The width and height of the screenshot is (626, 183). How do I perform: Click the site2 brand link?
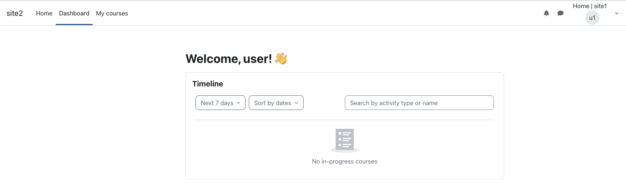click(15, 13)
